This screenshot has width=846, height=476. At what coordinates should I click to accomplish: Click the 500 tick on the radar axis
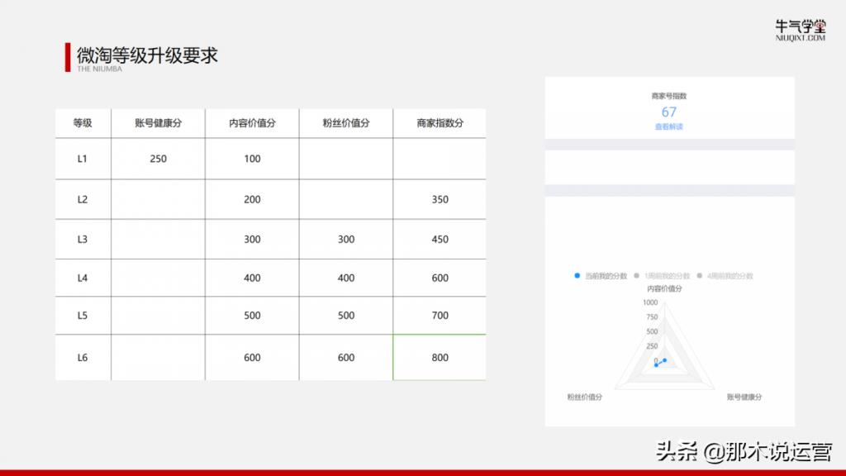652,331
